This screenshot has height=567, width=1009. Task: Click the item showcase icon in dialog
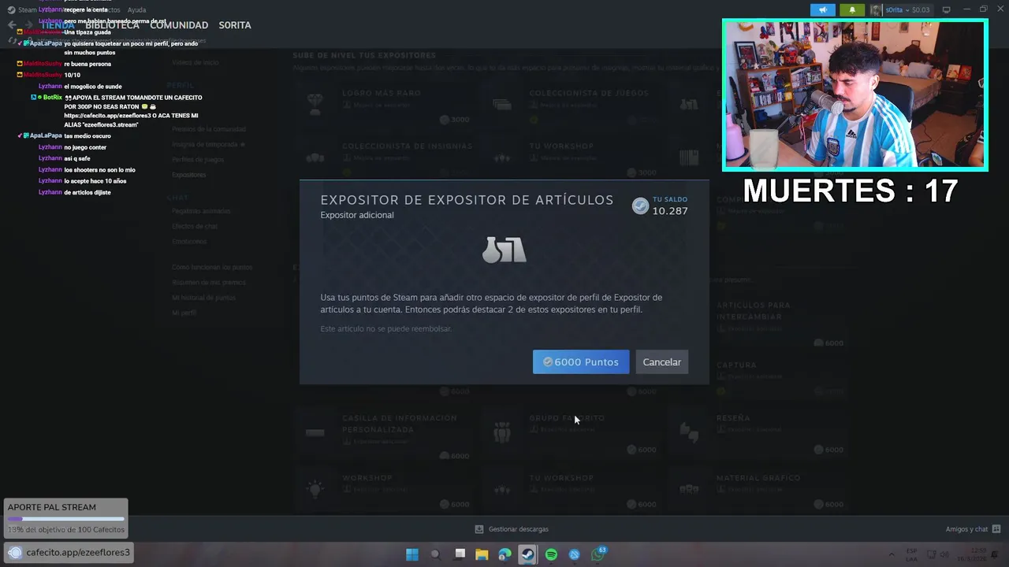(x=504, y=250)
